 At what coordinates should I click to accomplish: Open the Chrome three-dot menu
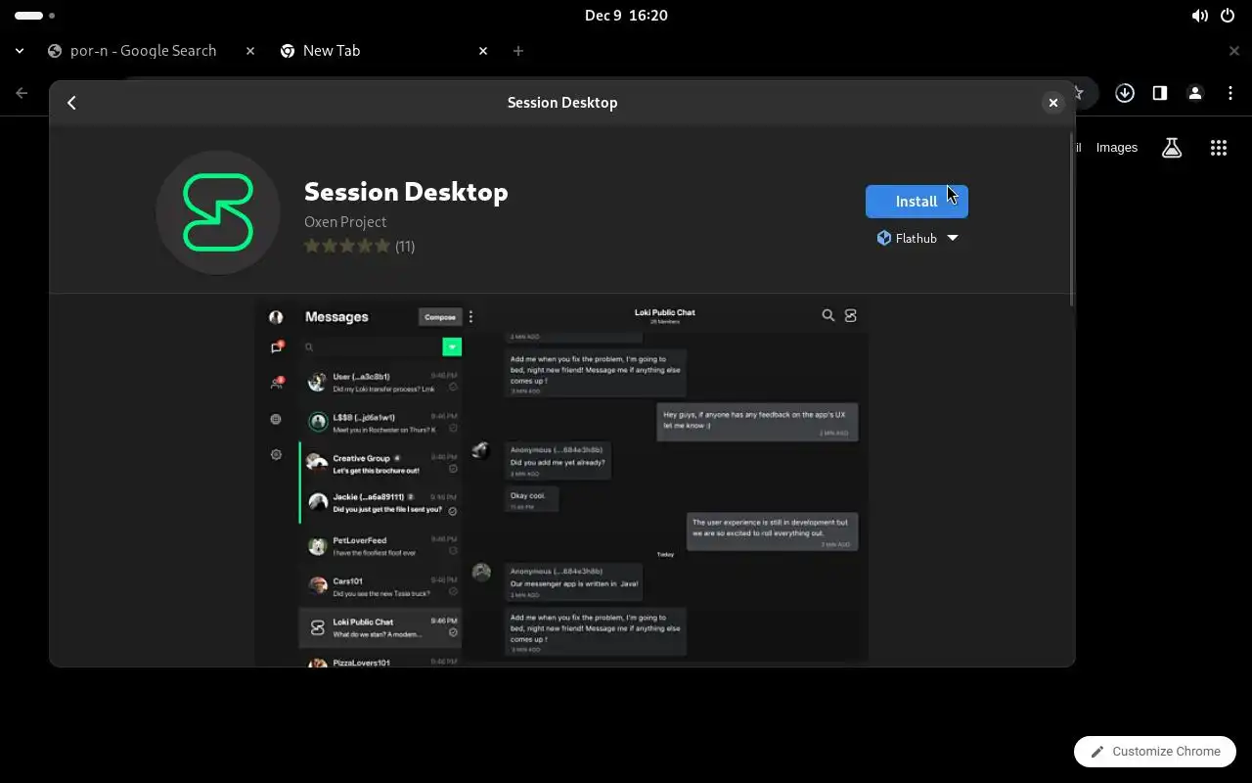1230,93
